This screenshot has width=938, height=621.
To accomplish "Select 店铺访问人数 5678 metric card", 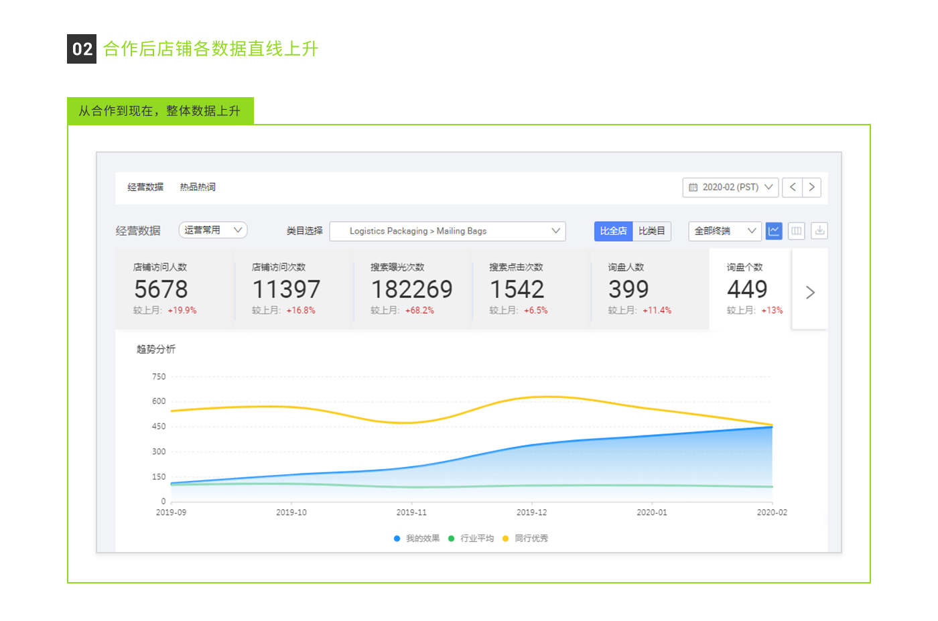I will coord(175,289).
